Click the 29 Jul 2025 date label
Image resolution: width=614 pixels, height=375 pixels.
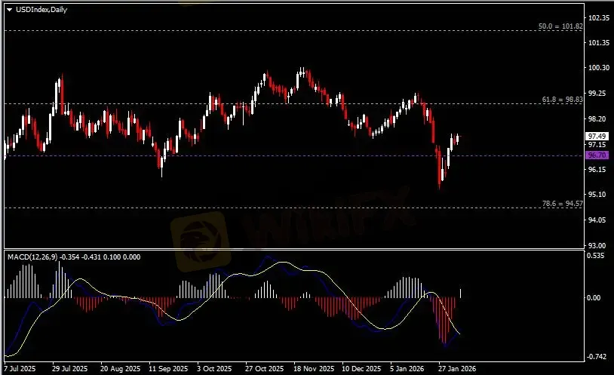pyautogui.click(x=70, y=369)
